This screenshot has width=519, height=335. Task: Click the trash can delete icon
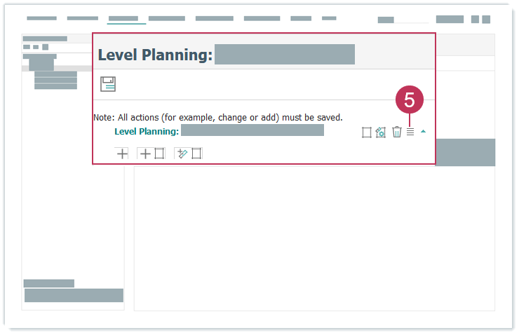pyautogui.click(x=396, y=132)
